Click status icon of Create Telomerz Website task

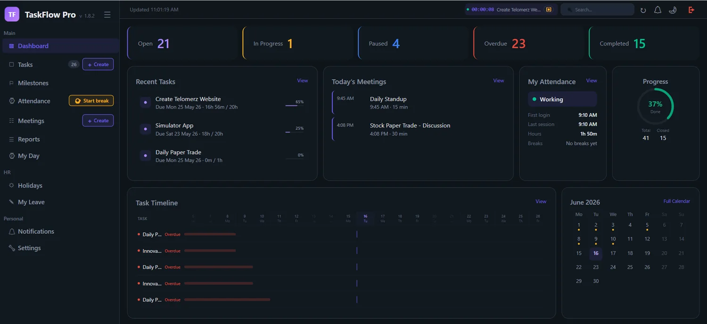(x=145, y=103)
